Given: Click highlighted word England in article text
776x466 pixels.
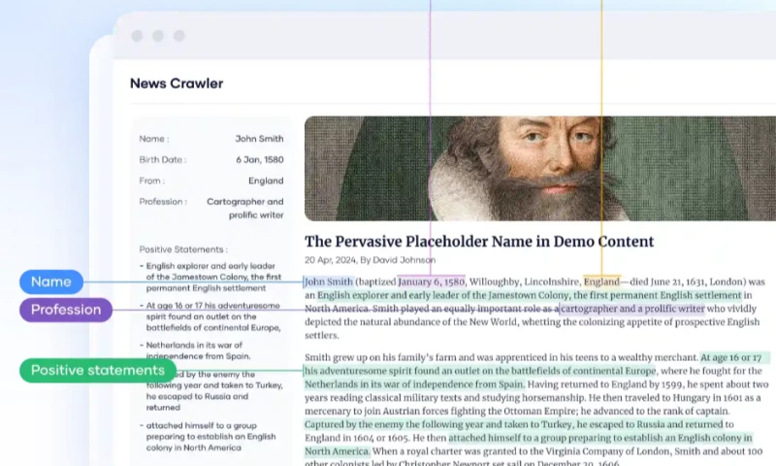Looking at the screenshot, I should 601,282.
